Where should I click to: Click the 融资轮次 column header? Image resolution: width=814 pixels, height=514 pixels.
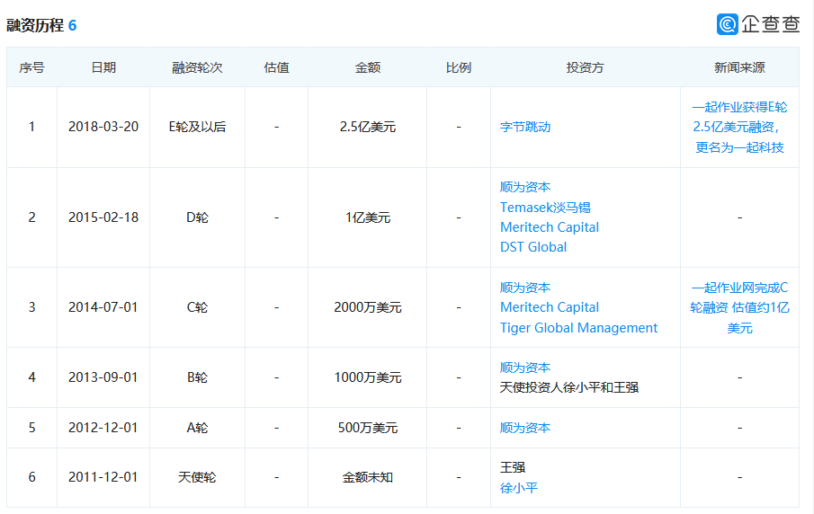coord(197,67)
